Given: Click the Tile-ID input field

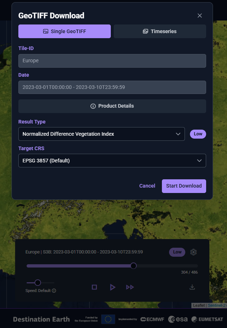Looking at the screenshot, I should (112, 60).
